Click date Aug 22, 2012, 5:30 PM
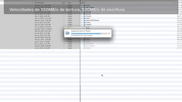The image size is (182, 102). point(43,20)
